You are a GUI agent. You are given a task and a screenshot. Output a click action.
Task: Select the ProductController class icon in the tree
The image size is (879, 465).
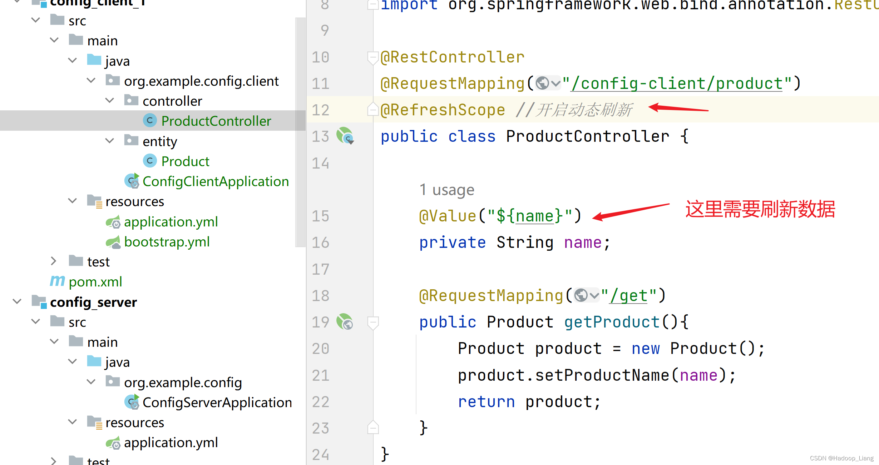click(150, 121)
